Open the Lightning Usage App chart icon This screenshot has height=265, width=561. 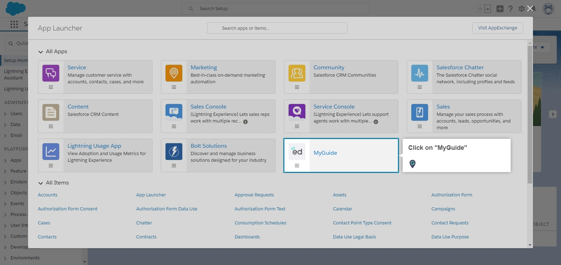point(51,152)
